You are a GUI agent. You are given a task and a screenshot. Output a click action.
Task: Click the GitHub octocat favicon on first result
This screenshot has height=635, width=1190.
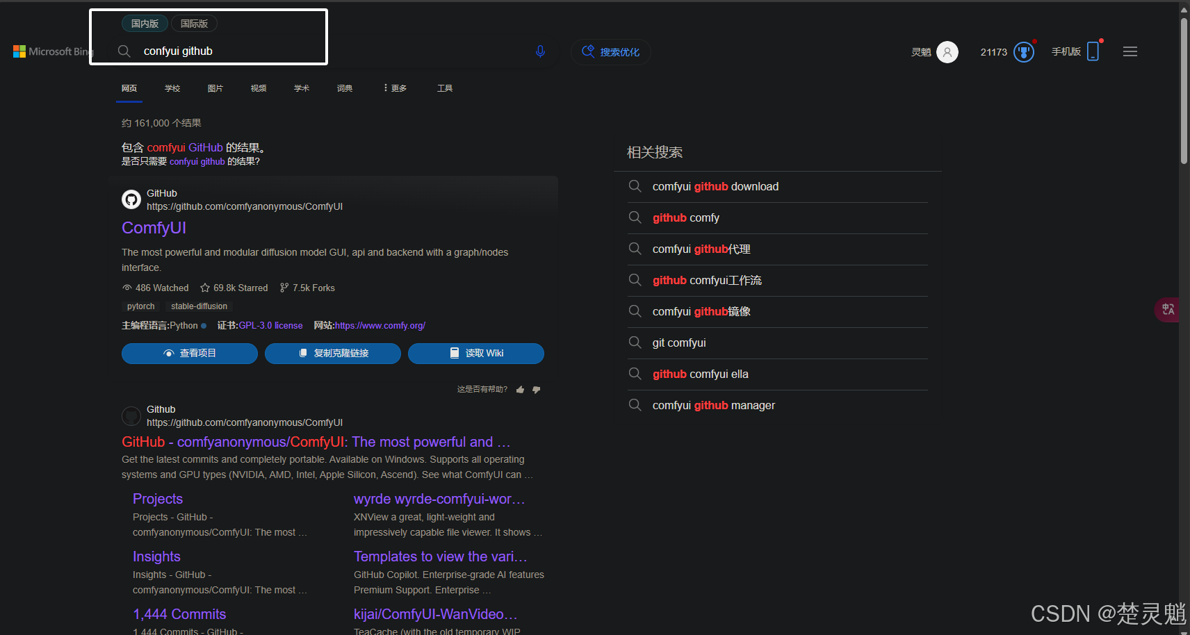coord(131,200)
